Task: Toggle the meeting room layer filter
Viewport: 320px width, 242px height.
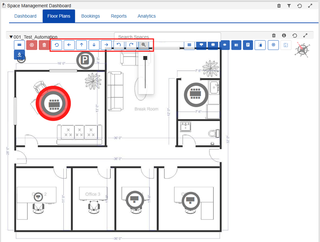Action: (213, 45)
